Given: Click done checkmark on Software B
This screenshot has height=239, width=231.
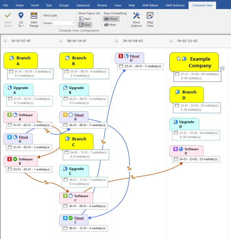Looking at the screenshot, I should [x=15, y=159].
